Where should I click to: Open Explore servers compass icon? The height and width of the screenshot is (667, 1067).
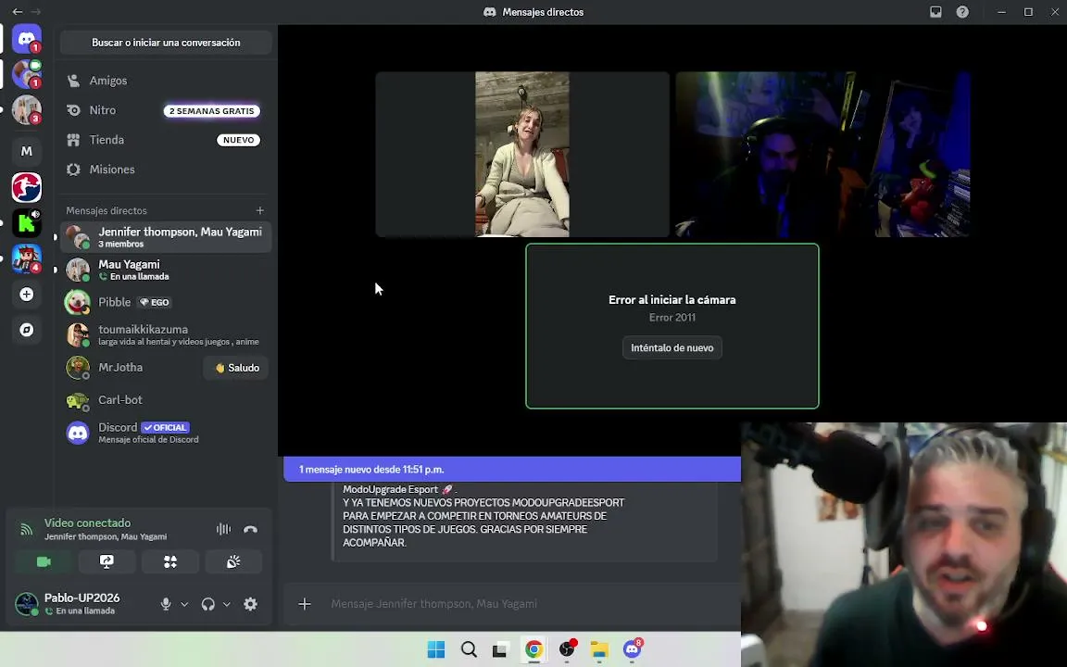tap(27, 330)
